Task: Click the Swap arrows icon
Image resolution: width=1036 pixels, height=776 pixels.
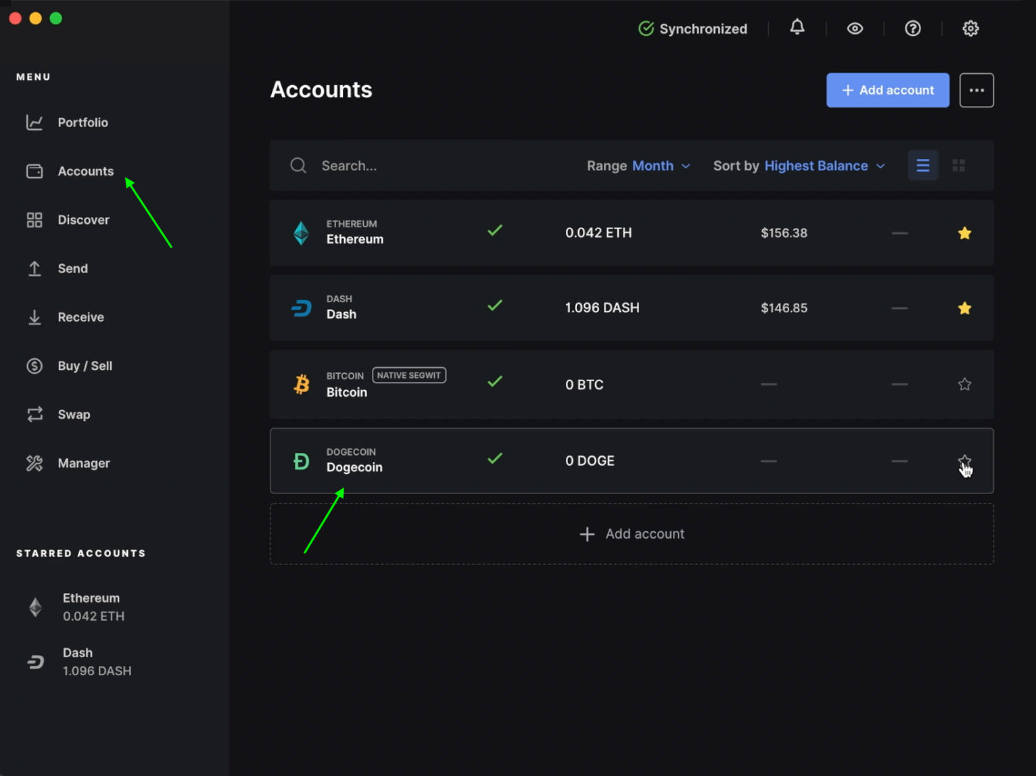Action: [x=34, y=414]
